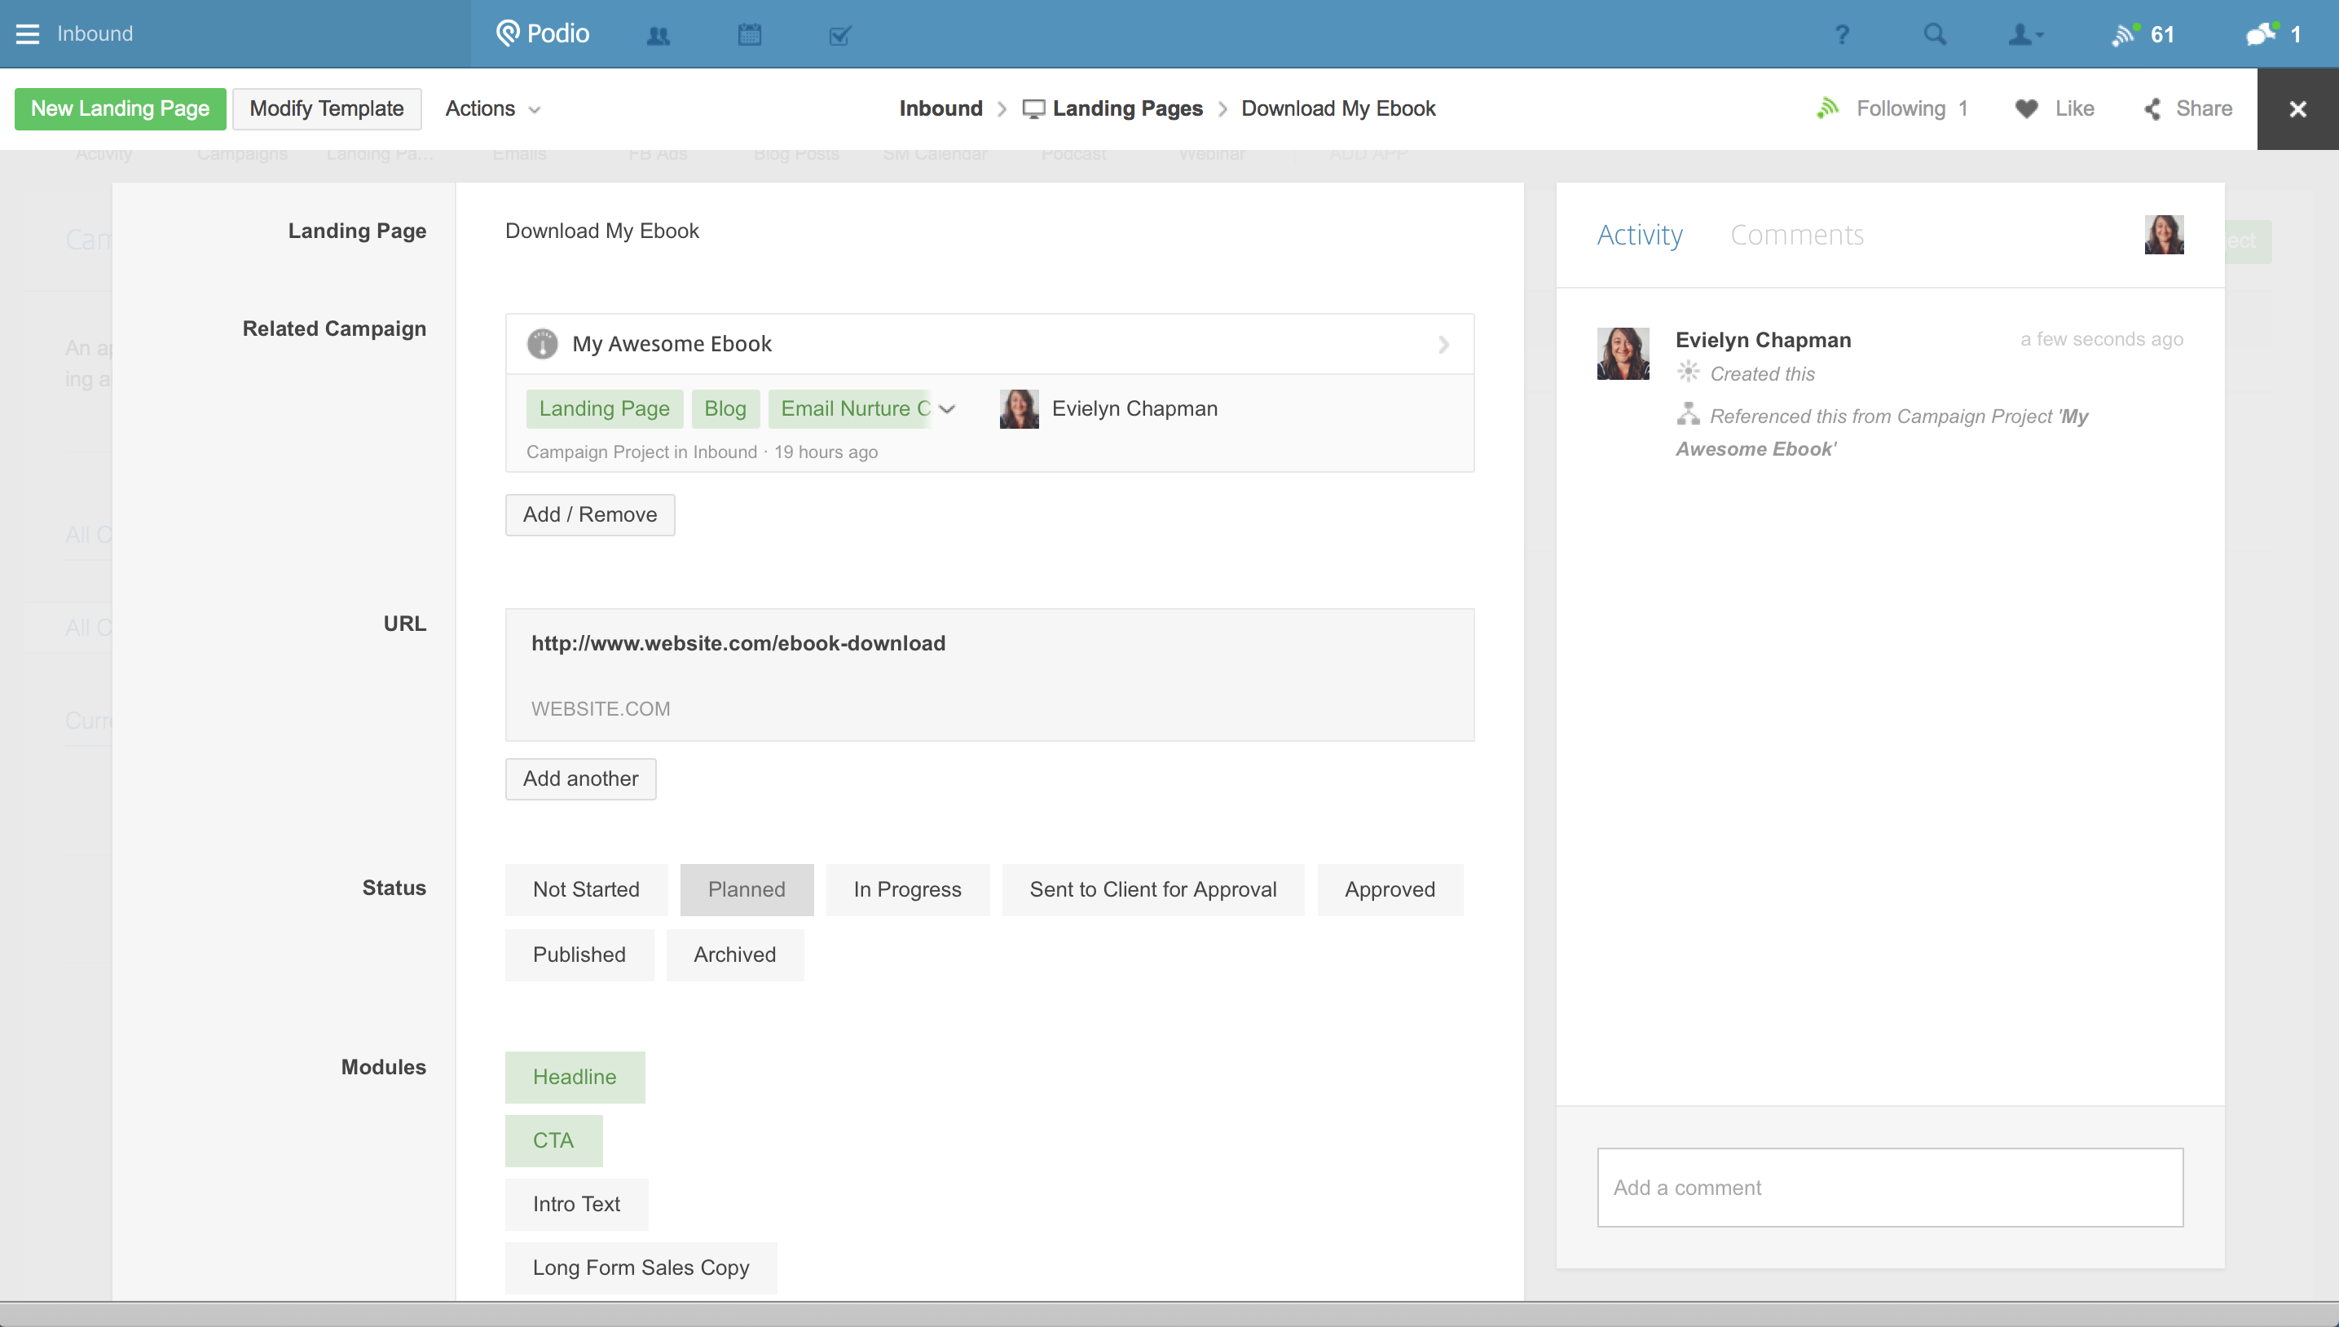Viewport: 2339px width, 1327px height.
Task: Open notifications showing 61
Action: click(x=2143, y=34)
